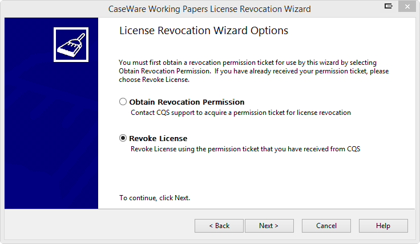
Task: Click the bold Revoke License label
Action: click(158, 138)
